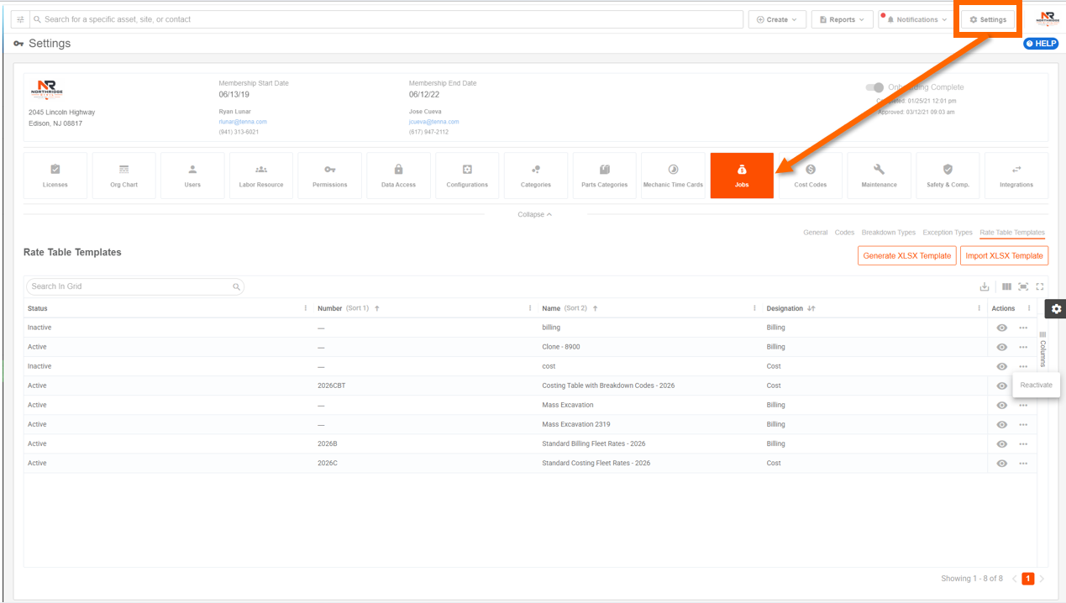Open the Mechanic Time Cards tile
The width and height of the screenshot is (1066, 603).
tap(673, 176)
